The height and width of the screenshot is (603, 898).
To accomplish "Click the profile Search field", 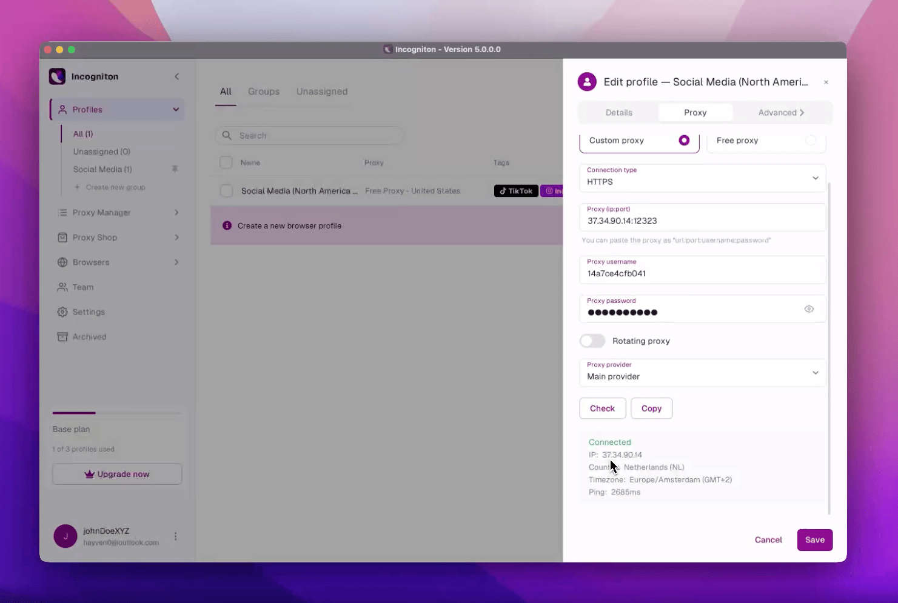I will [310, 136].
